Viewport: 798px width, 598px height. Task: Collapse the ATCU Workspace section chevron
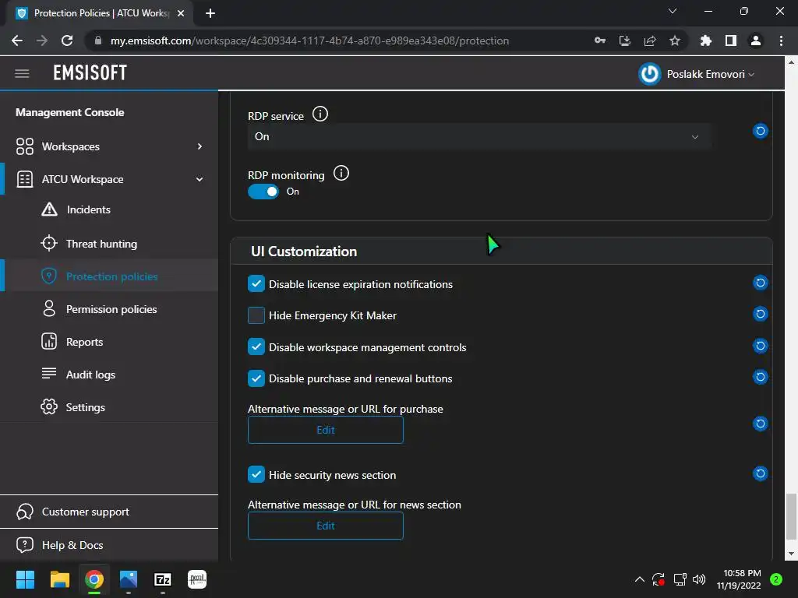tap(199, 179)
